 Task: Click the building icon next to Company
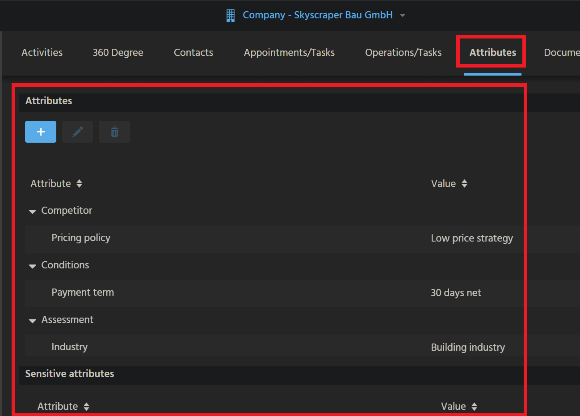[x=231, y=15]
